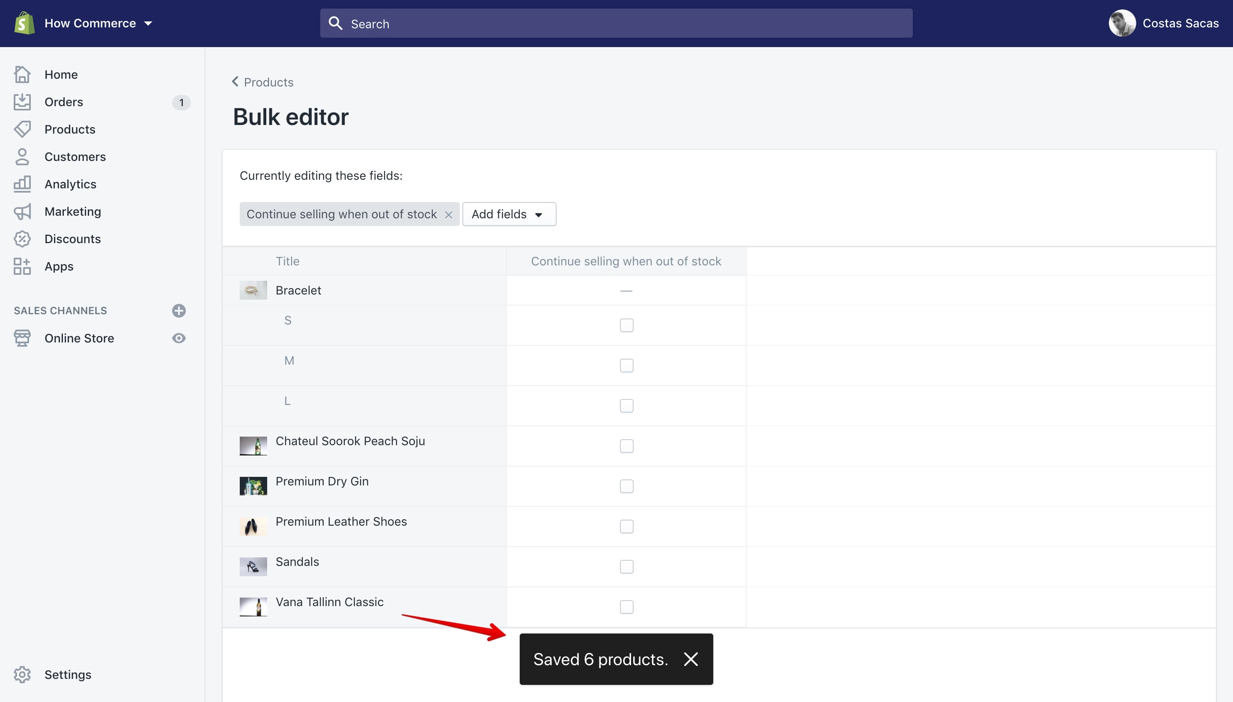
Task: Open Apps in sidebar
Action: click(x=59, y=267)
